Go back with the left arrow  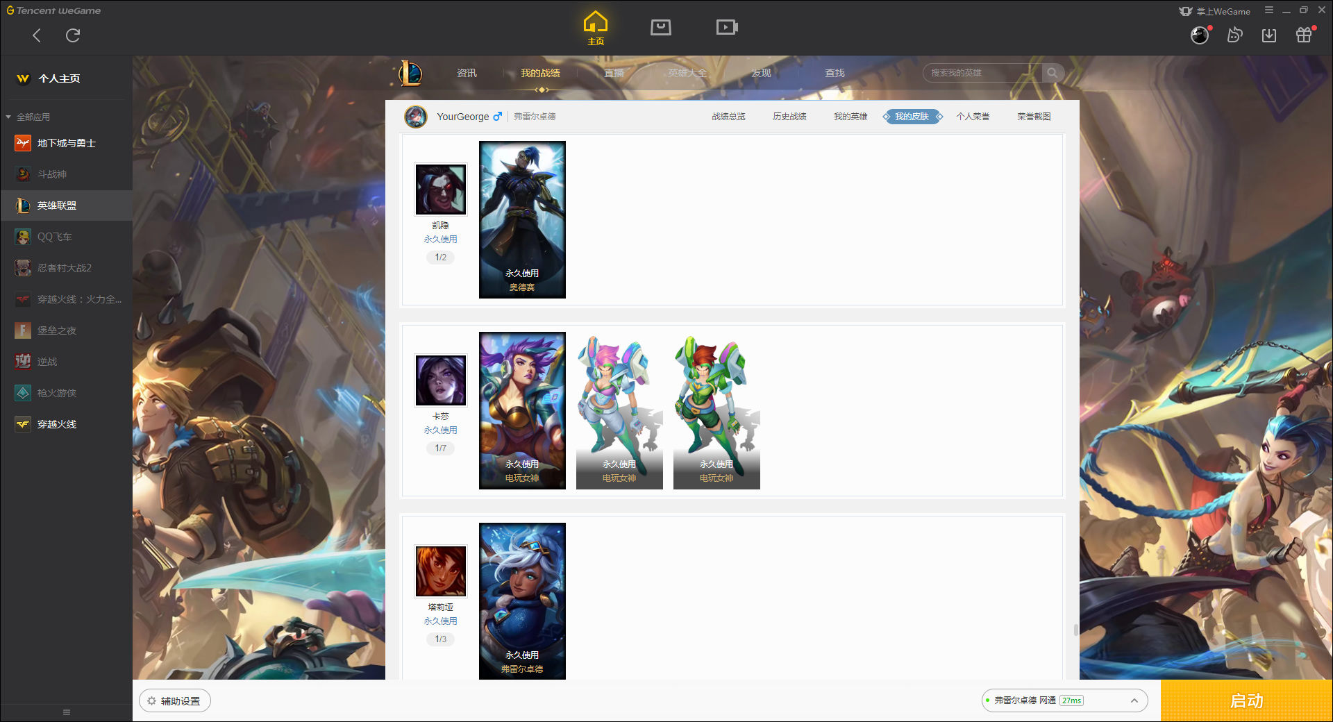coord(37,35)
